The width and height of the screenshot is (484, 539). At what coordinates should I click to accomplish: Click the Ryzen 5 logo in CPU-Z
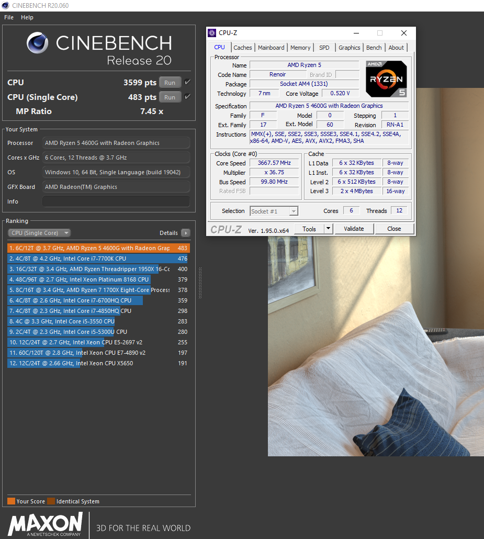386,78
